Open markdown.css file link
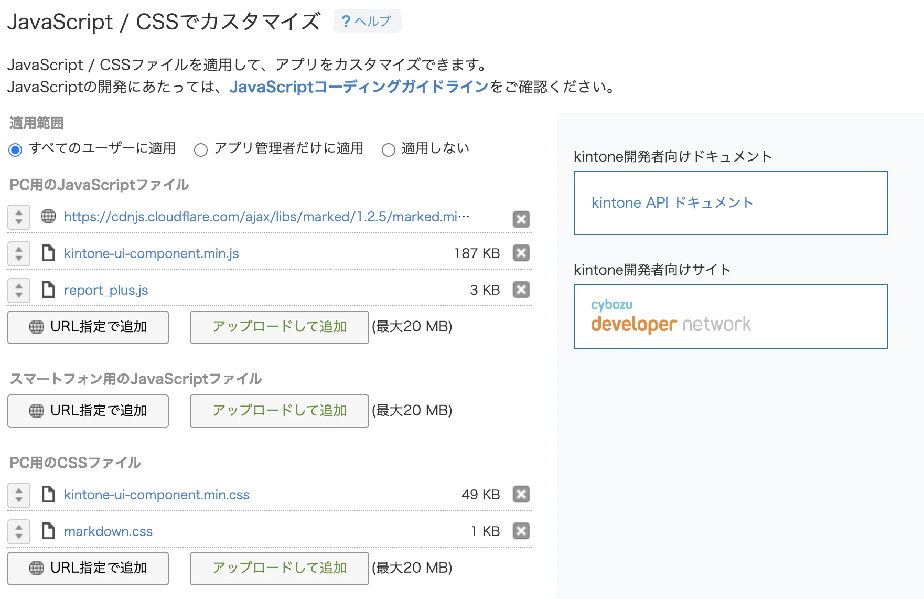The width and height of the screenshot is (924, 599). (x=108, y=531)
